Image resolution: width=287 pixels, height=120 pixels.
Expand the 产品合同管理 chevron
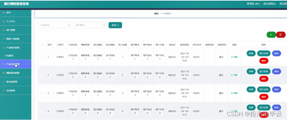click(x=27, y=64)
